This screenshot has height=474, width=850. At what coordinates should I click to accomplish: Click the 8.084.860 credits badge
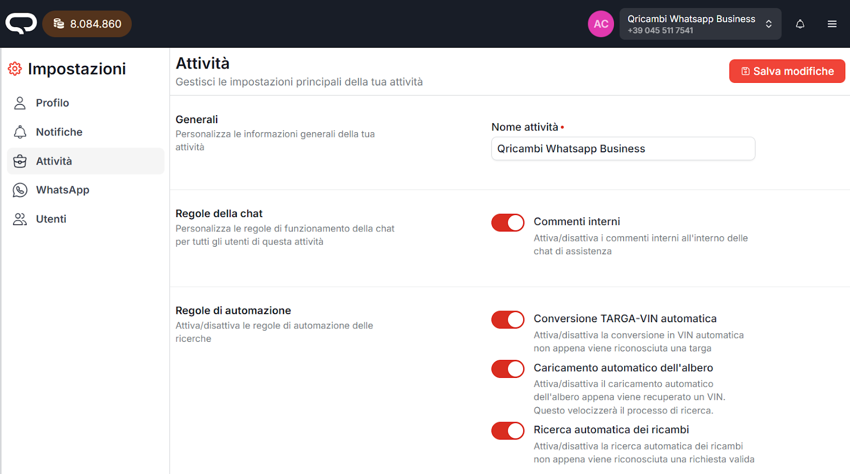(x=95, y=24)
